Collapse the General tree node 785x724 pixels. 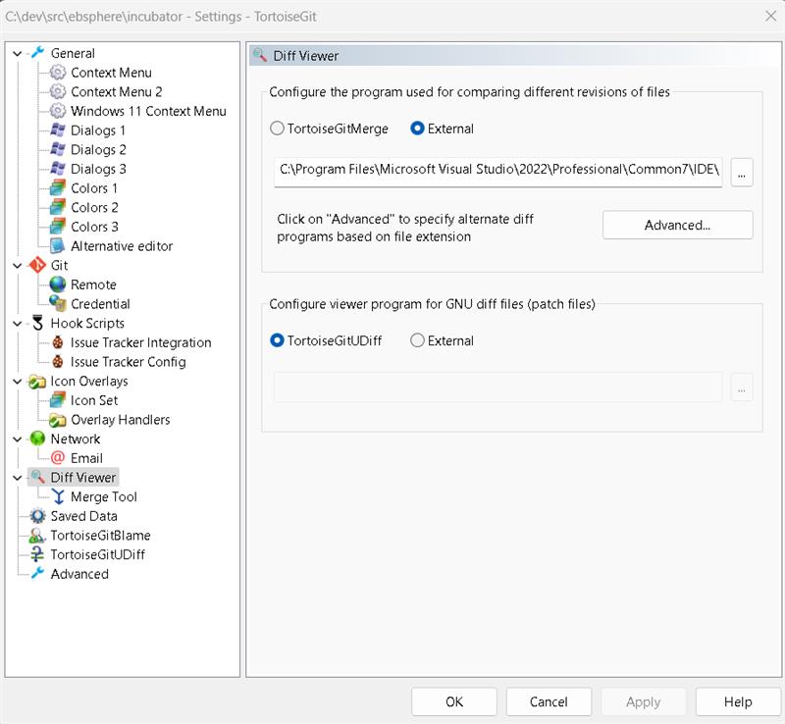coord(18,53)
